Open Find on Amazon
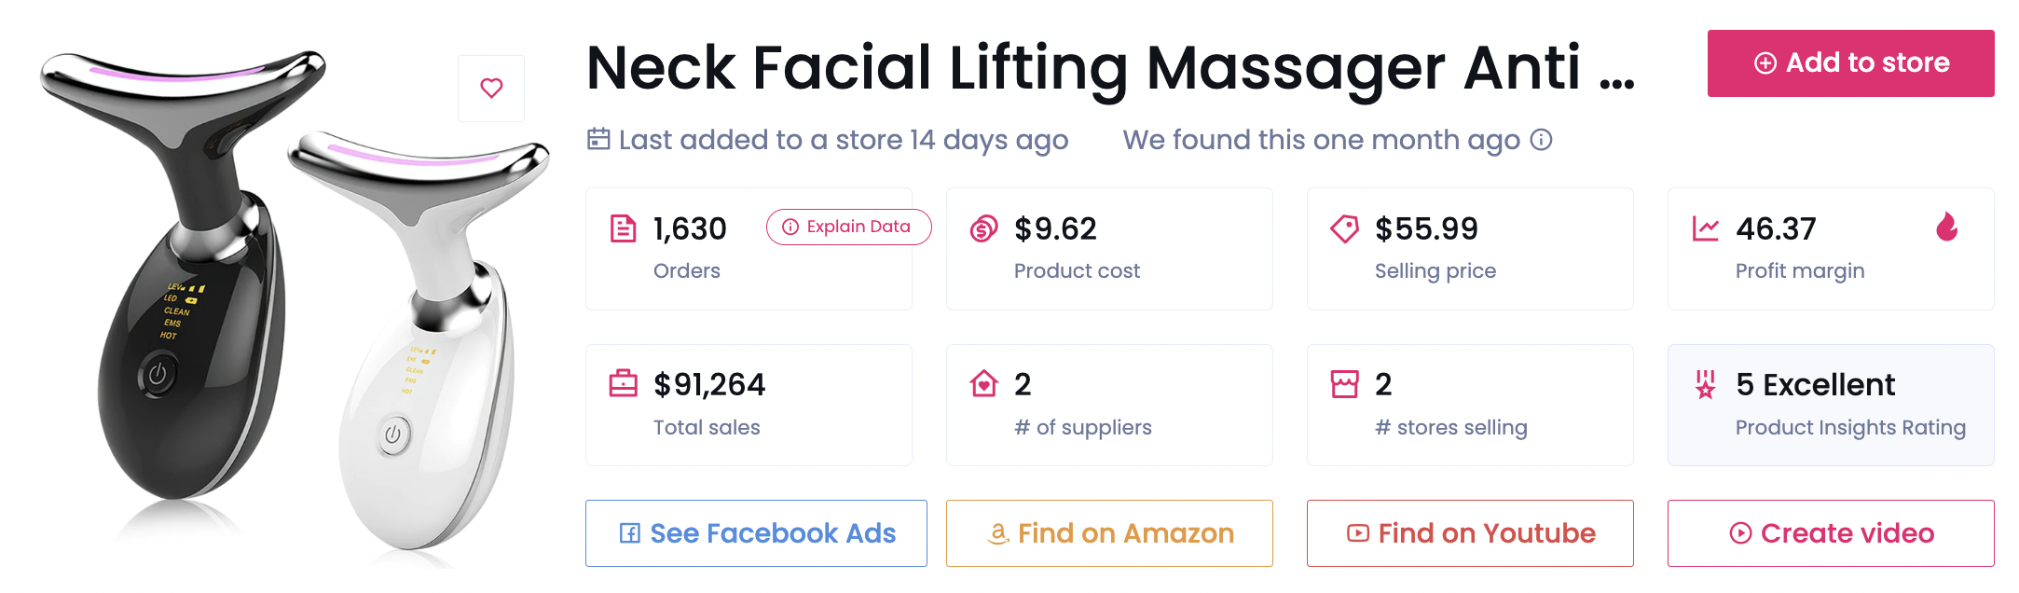The image size is (2019, 593). point(1109,533)
